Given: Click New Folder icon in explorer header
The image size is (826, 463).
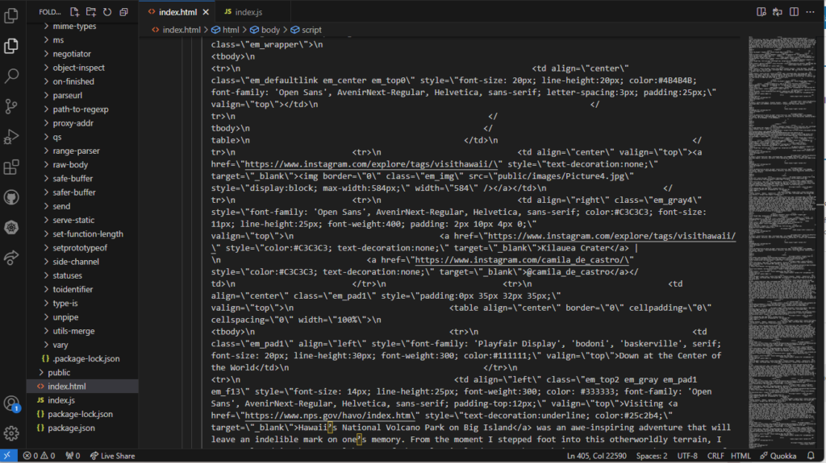Looking at the screenshot, I should point(91,12).
